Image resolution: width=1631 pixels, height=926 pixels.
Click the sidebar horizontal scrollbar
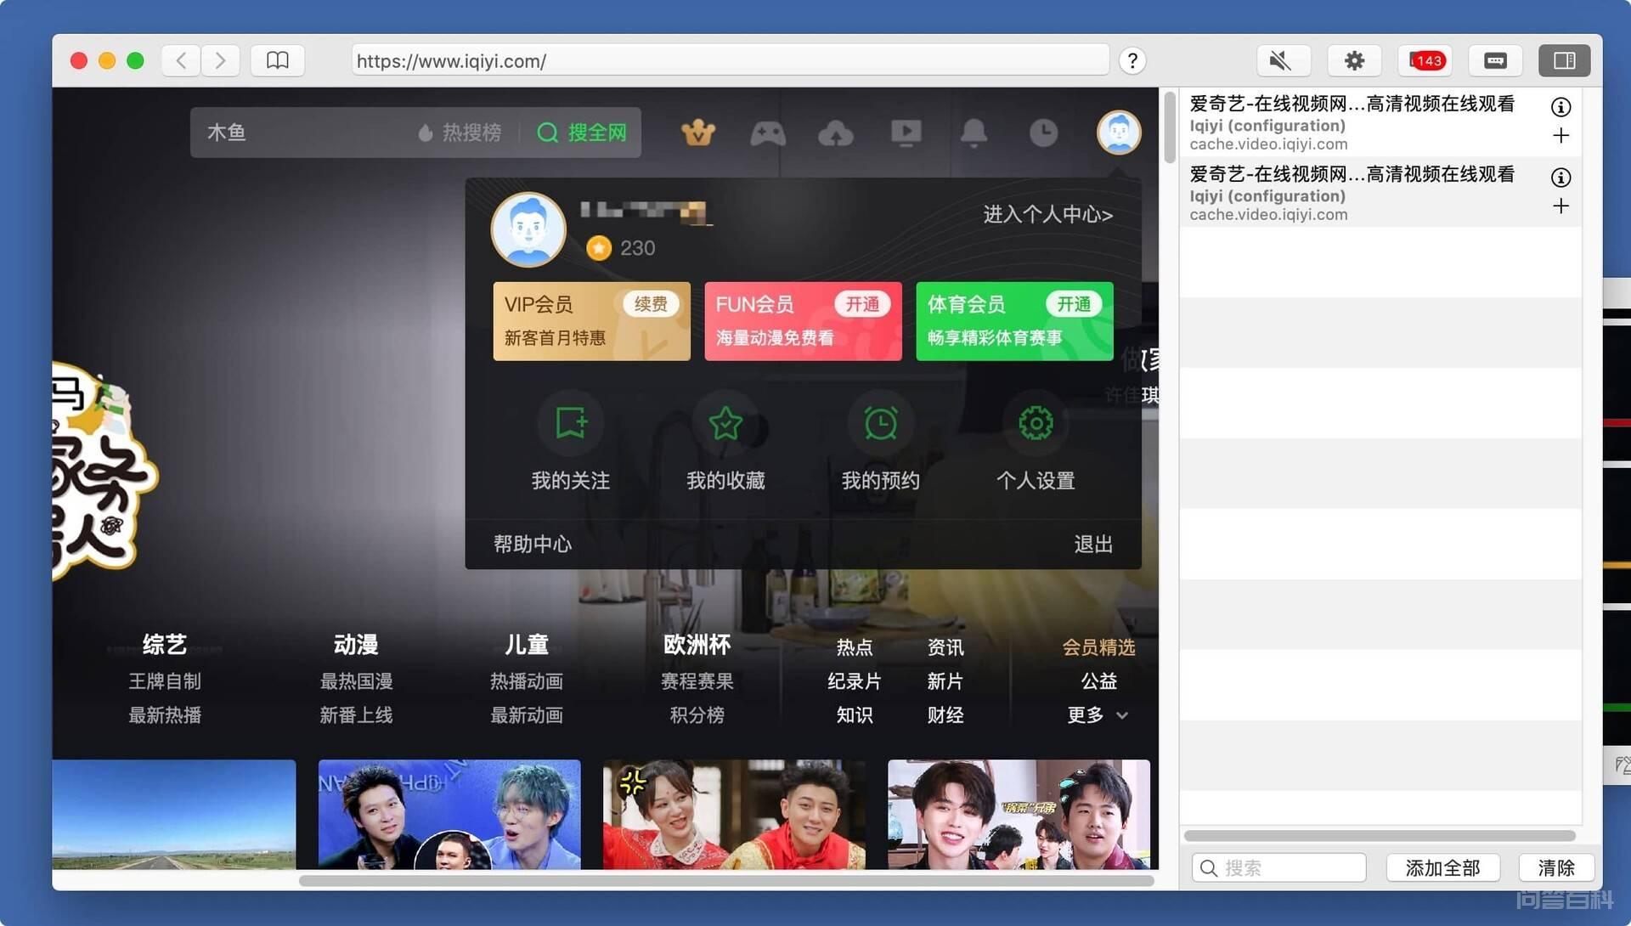[x=1380, y=836]
